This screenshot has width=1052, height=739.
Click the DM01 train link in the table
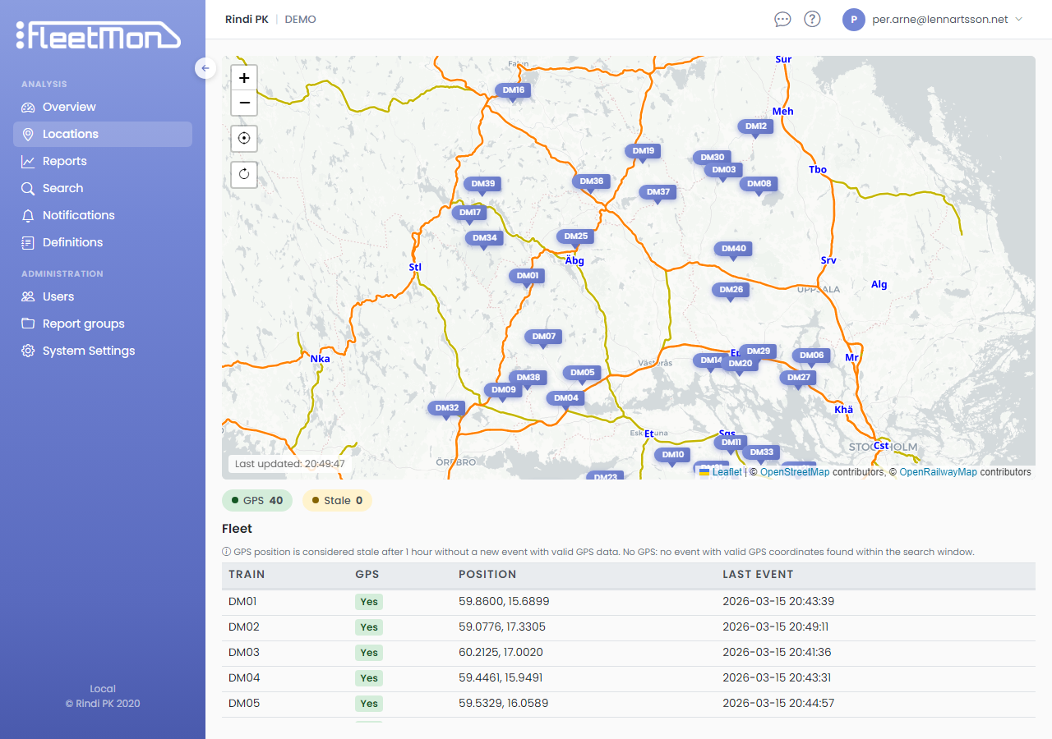click(241, 601)
